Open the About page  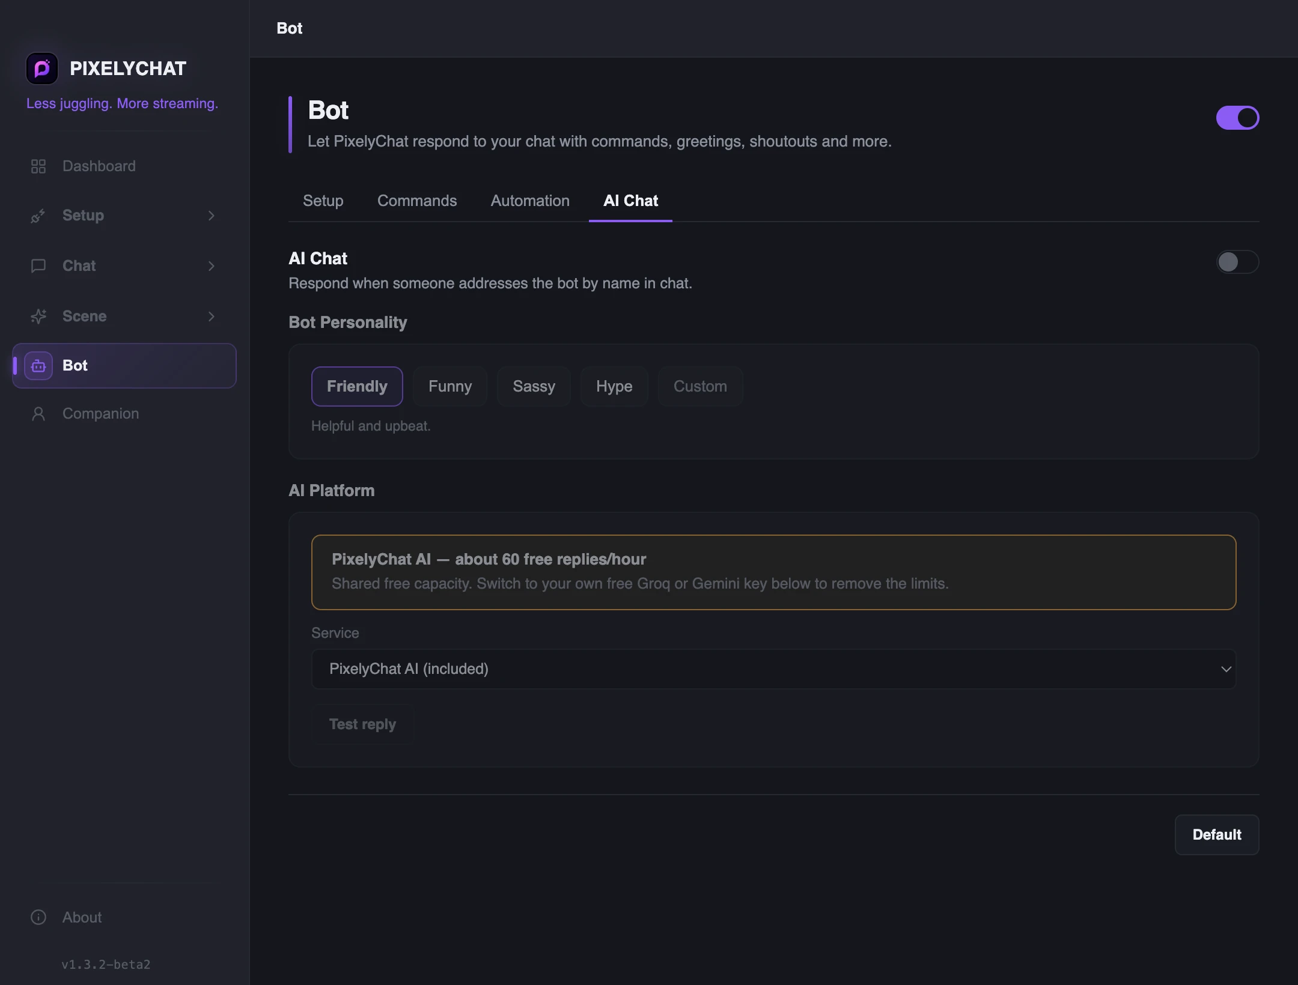click(x=124, y=917)
